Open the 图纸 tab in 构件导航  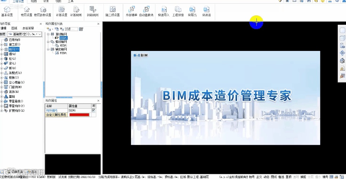pyautogui.click(x=14, y=28)
